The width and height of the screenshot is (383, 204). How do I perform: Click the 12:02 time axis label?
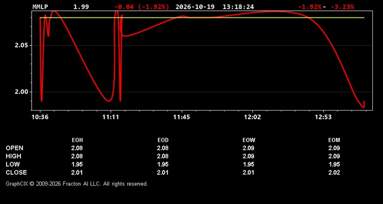(252, 117)
